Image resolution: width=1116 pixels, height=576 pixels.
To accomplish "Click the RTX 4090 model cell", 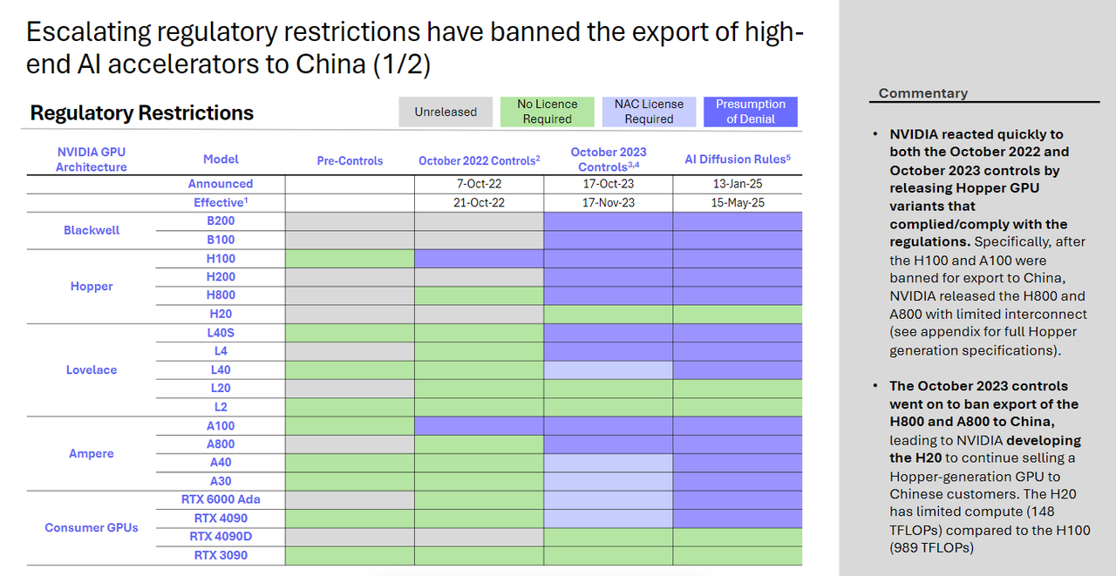I will tap(221, 518).
